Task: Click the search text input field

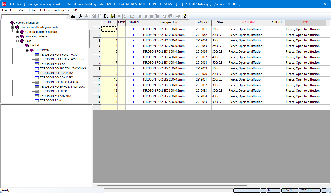Action: 33,17
